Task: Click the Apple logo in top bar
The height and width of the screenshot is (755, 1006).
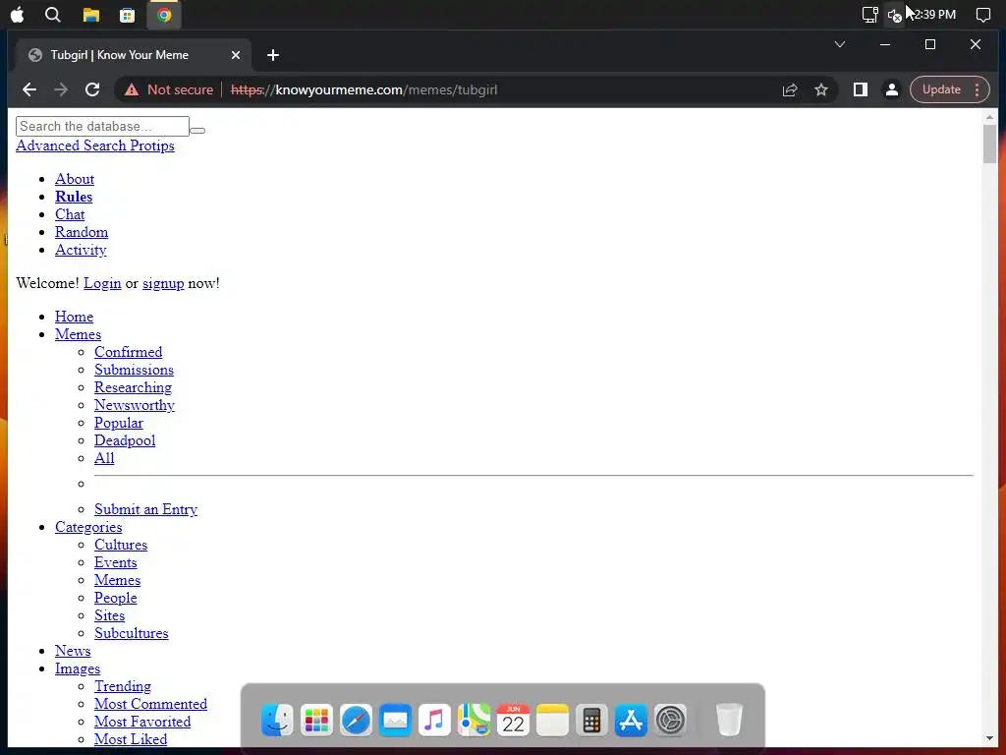Action: [18, 15]
